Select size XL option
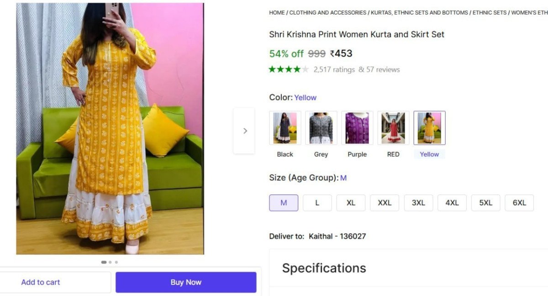 [x=351, y=203]
